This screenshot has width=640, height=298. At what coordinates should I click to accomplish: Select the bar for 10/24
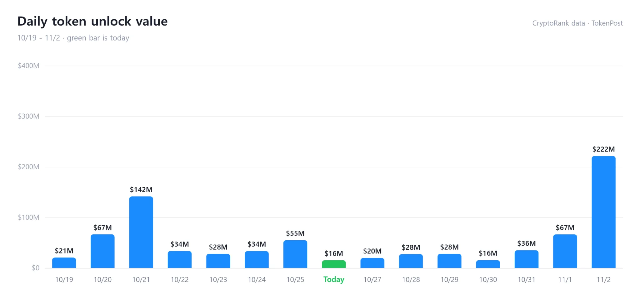tap(257, 260)
